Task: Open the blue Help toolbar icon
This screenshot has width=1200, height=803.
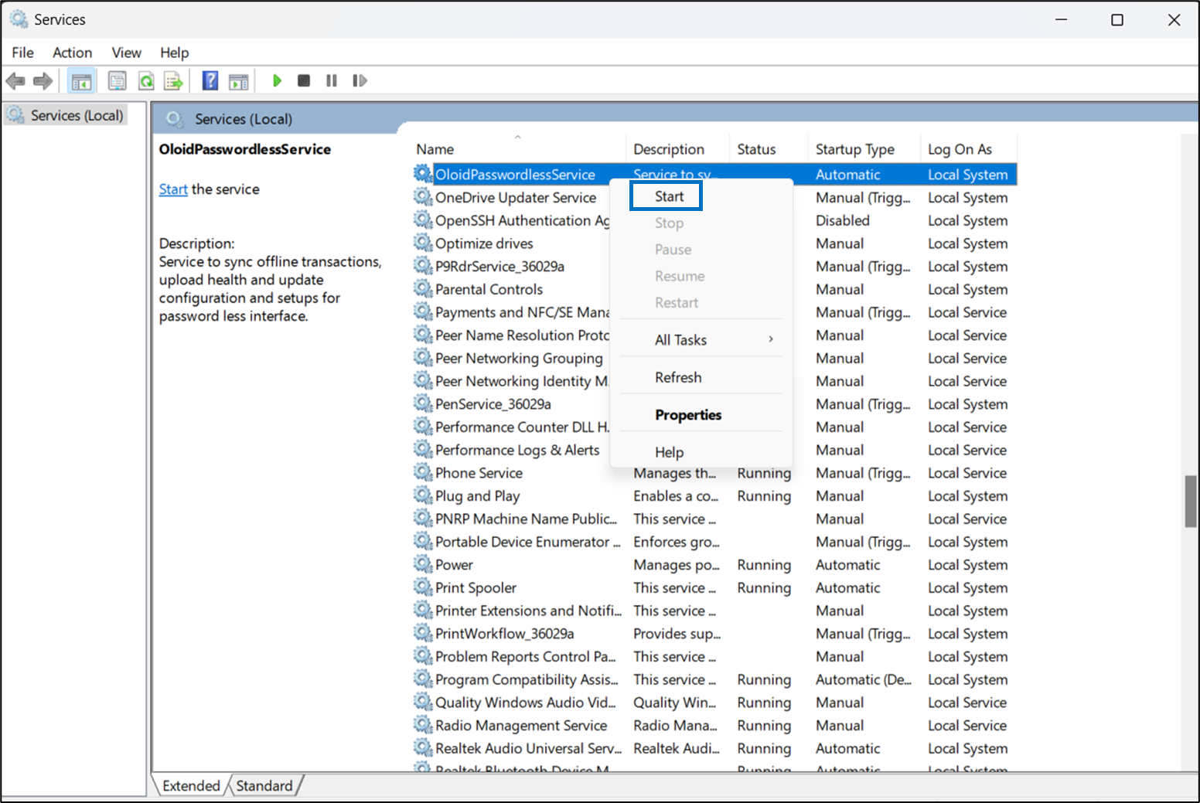Action: pyautogui.click(x=210, y=80)
